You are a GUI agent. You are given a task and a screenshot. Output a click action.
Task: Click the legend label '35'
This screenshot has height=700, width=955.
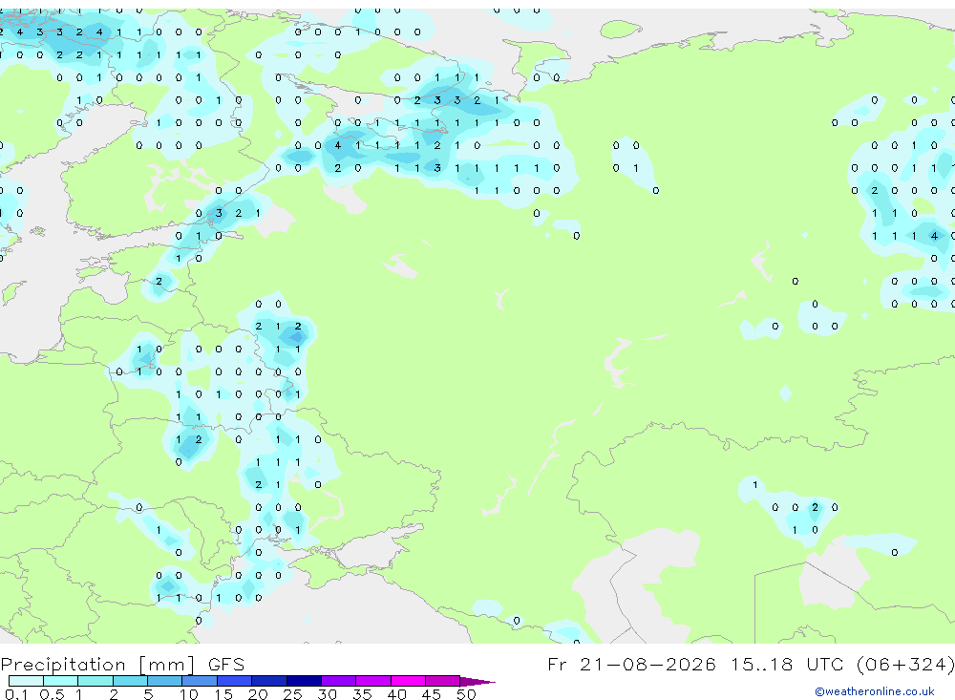[362, 694]
